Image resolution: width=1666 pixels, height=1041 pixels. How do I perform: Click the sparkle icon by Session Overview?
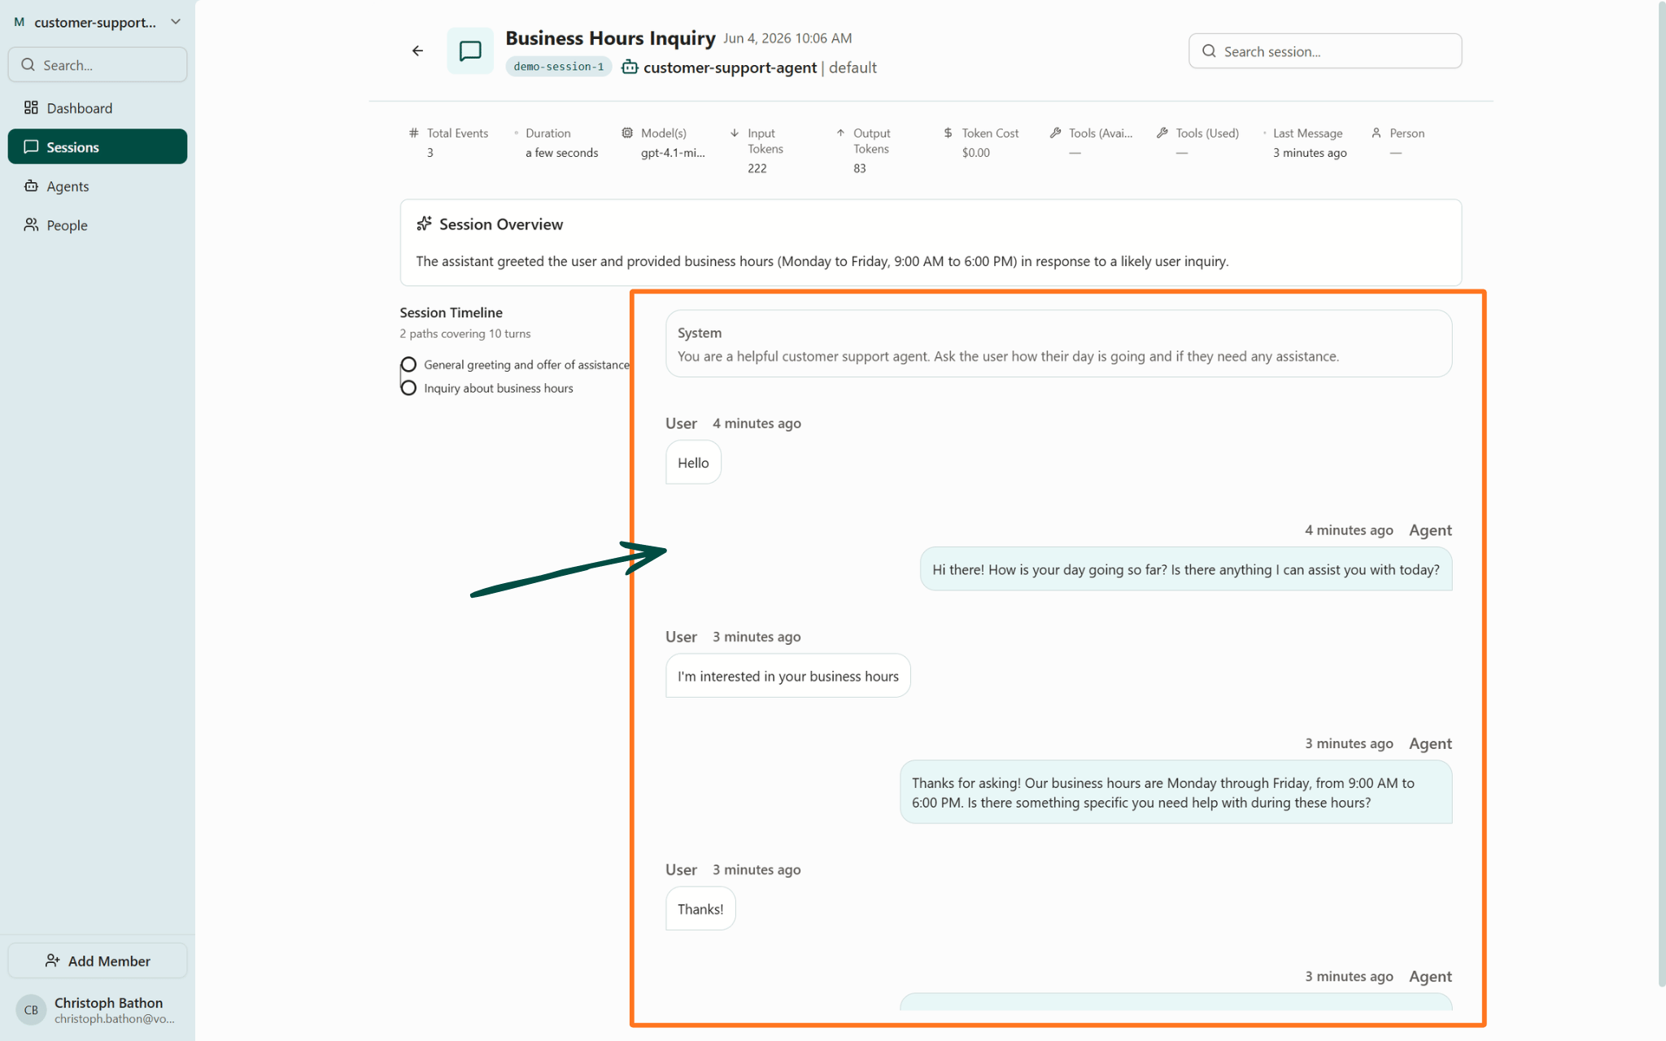[424, 224]
